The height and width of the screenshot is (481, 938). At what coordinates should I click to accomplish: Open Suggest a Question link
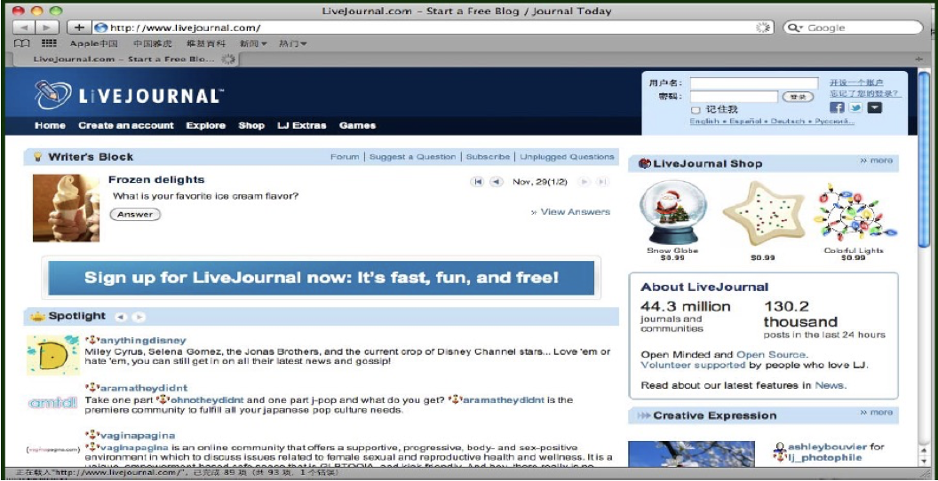[412, 157]
